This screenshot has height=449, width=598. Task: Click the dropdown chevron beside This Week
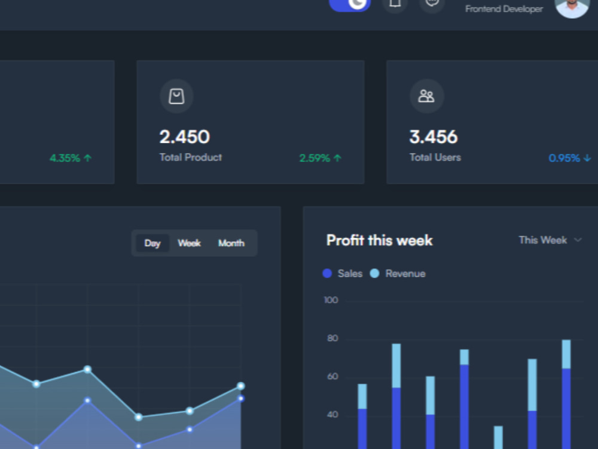[578, 240]
